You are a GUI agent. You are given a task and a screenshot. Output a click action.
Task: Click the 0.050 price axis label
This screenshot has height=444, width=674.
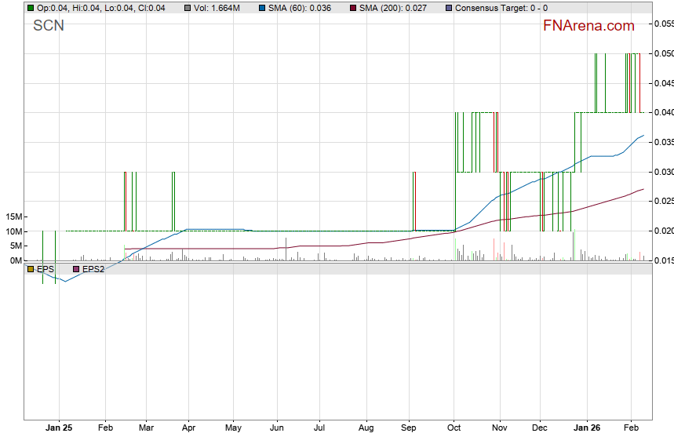click(663, 53)
